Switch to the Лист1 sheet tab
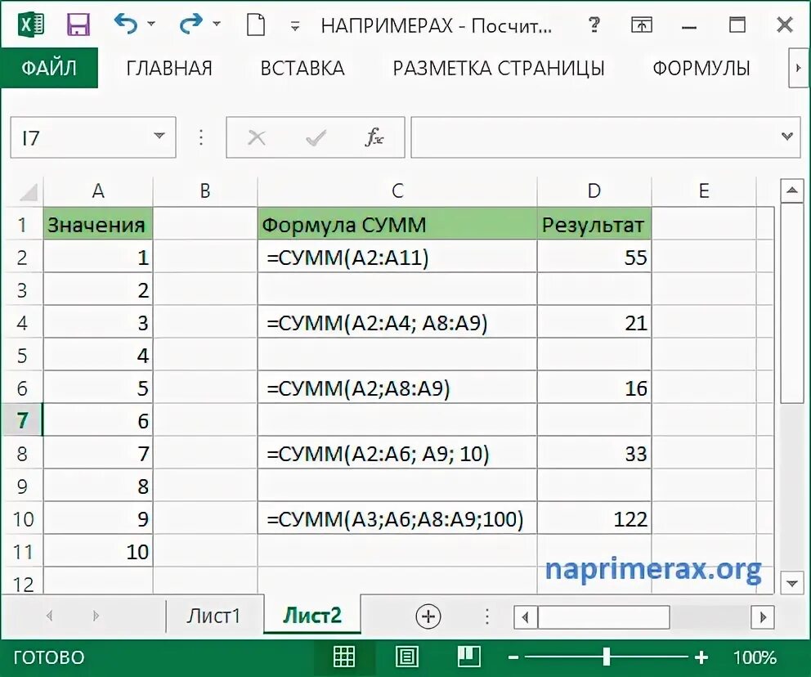This screenshot has height=677, width=811. click(x=213, y=616)
